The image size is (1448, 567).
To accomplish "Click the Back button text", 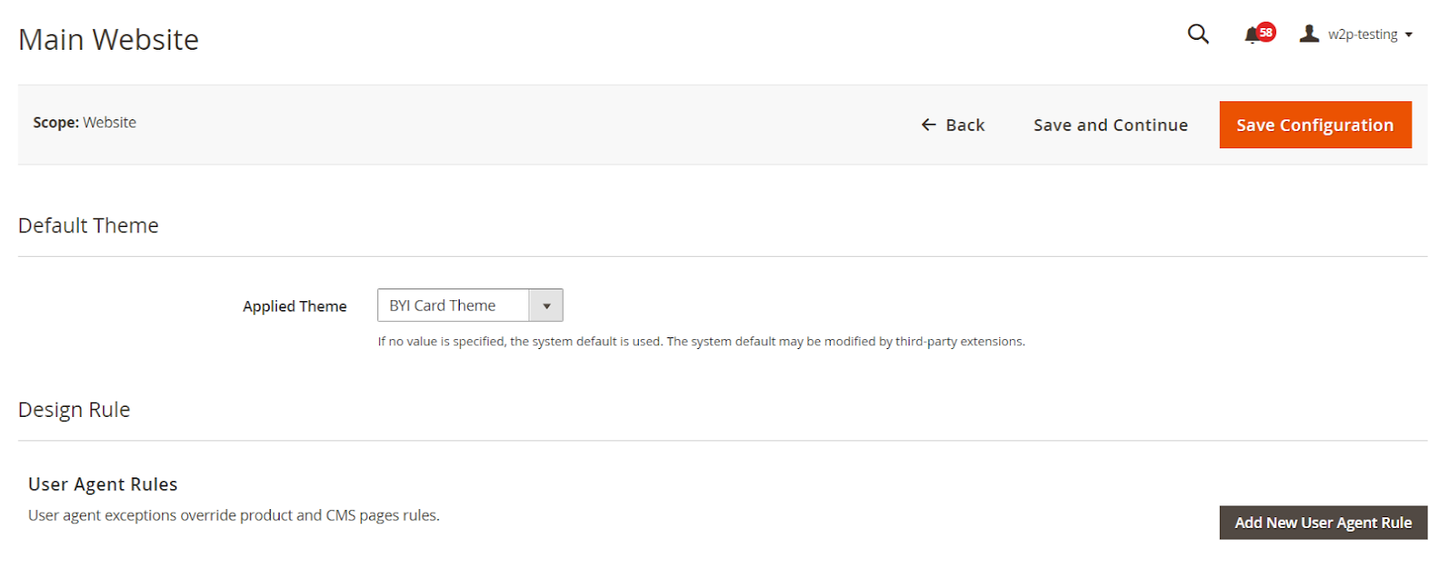I will coord(965,125).
